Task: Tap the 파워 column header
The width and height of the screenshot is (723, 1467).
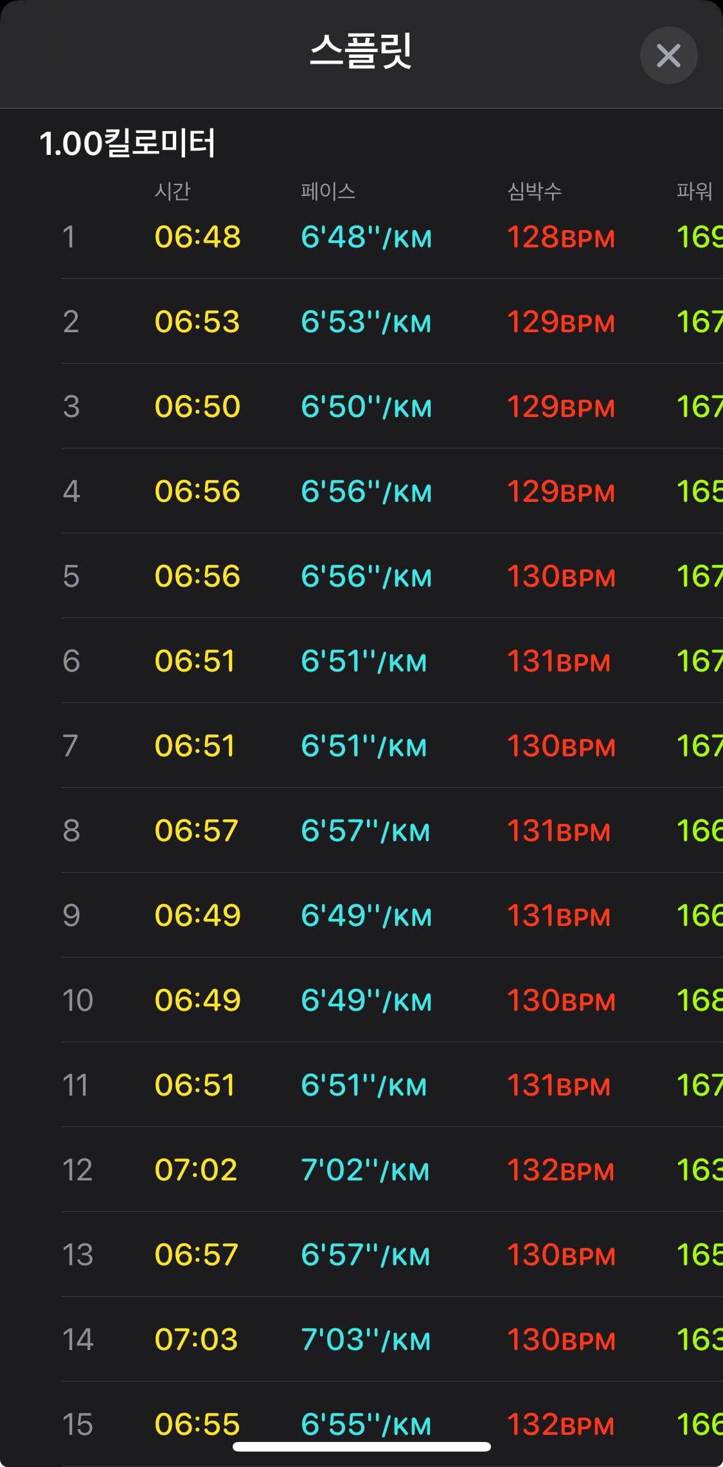Action: click(x=694, y=191)
